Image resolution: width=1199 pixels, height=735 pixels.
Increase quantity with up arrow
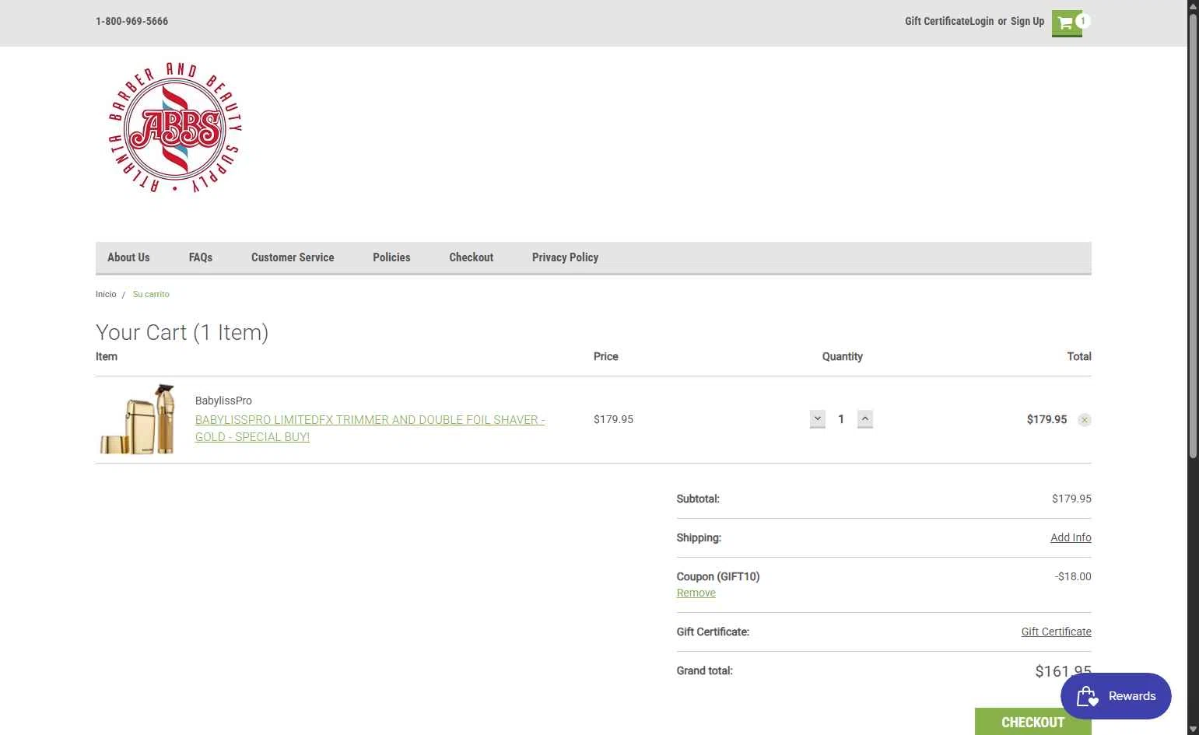[x=864, y=419]
